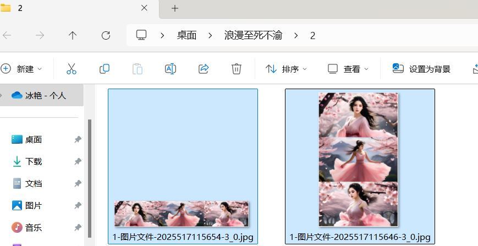Go up one folder level
Image resolution: width=478 pixels, height=246 pixels.
(x=73, y=35)
